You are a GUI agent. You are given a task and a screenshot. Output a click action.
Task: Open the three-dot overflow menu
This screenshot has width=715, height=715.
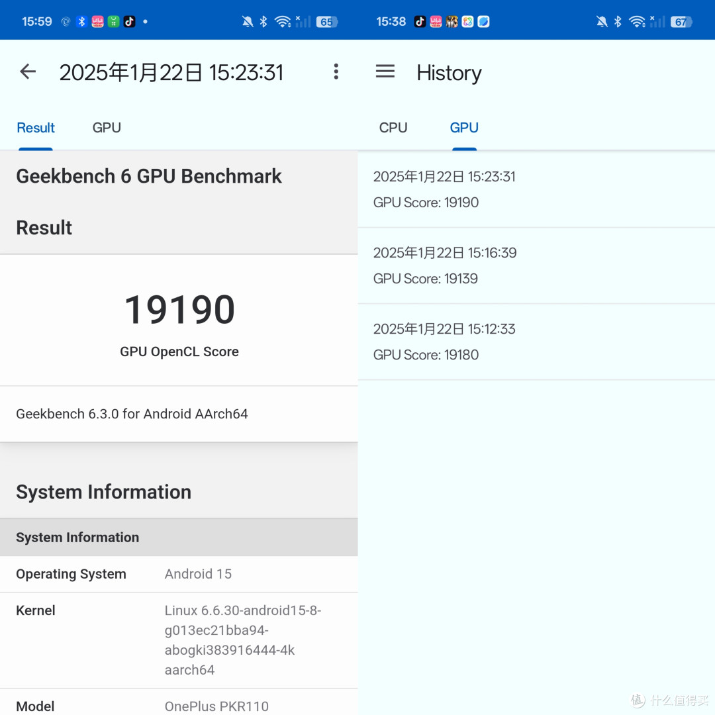click(336, 71)
